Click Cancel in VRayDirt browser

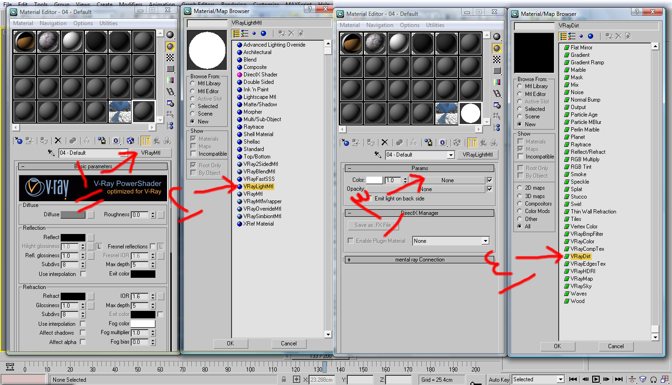click(616, 346)
